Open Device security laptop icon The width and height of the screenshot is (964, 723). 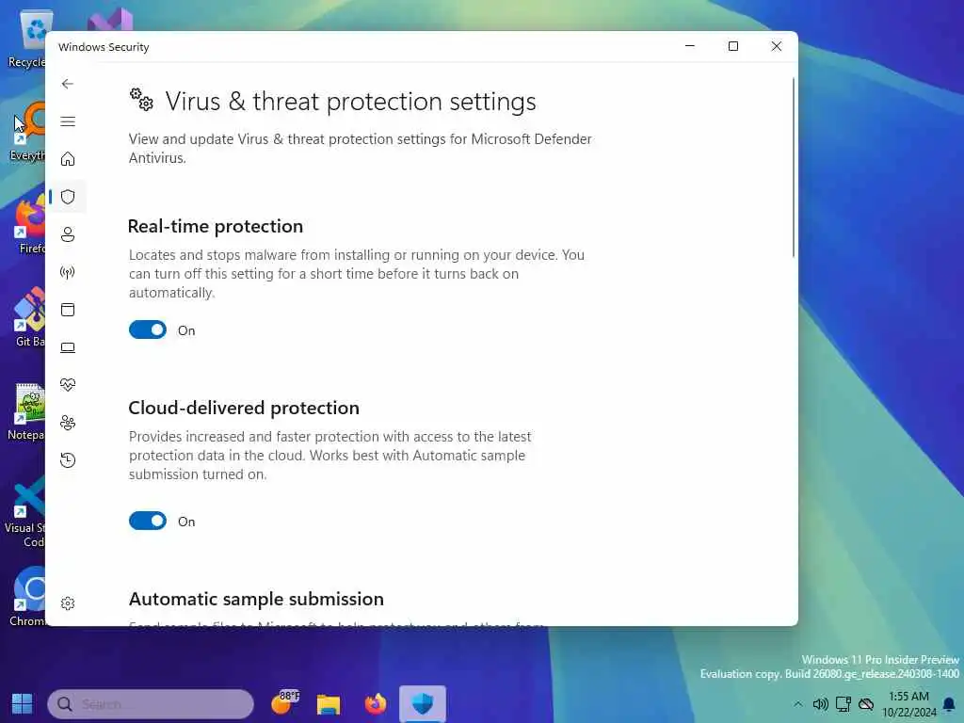(x=68, y=348)
